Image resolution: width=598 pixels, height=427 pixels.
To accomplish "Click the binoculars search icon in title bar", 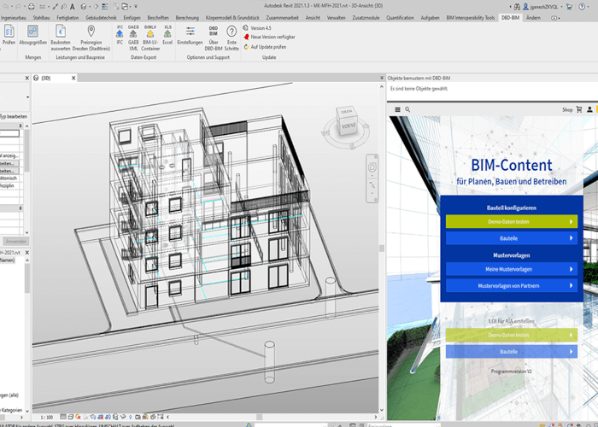I will point(517,7).
